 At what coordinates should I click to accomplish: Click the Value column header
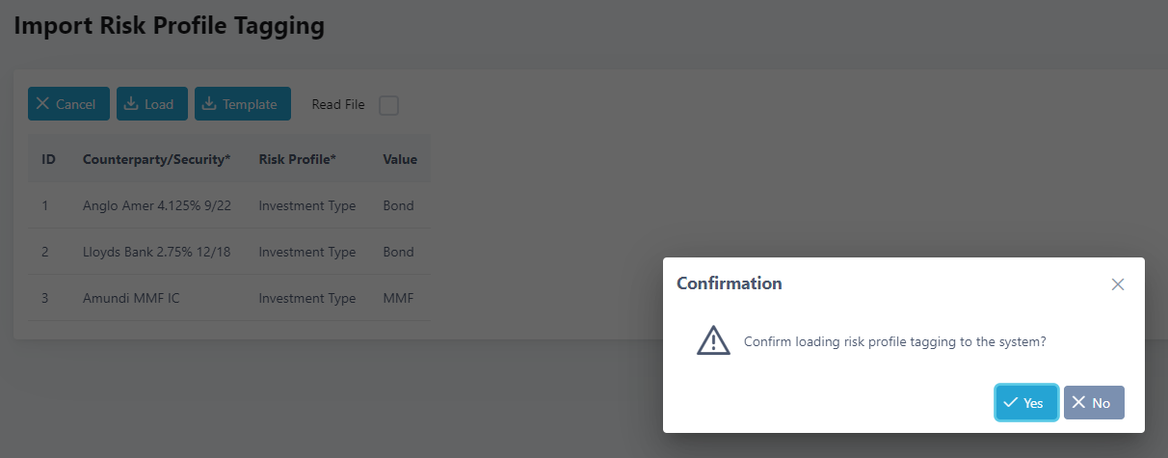(x=400, y=159)
